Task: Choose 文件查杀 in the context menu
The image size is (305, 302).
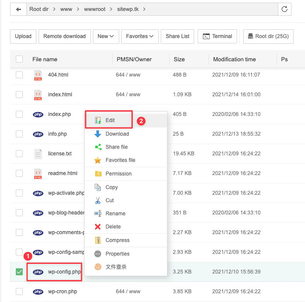Action: click(x=126, y=267)
